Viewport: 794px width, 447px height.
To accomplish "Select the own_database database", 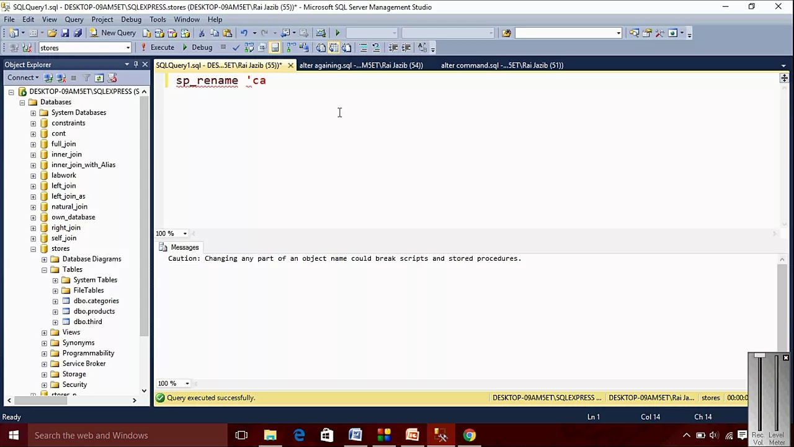I will [73, 217].
